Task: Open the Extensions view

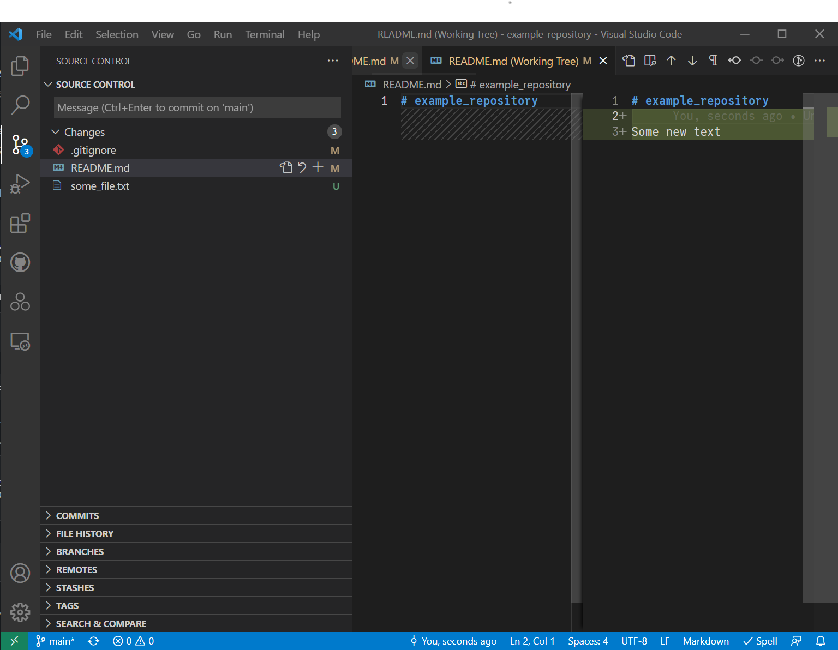Action: pyautogui.click(x=20, y=223)
